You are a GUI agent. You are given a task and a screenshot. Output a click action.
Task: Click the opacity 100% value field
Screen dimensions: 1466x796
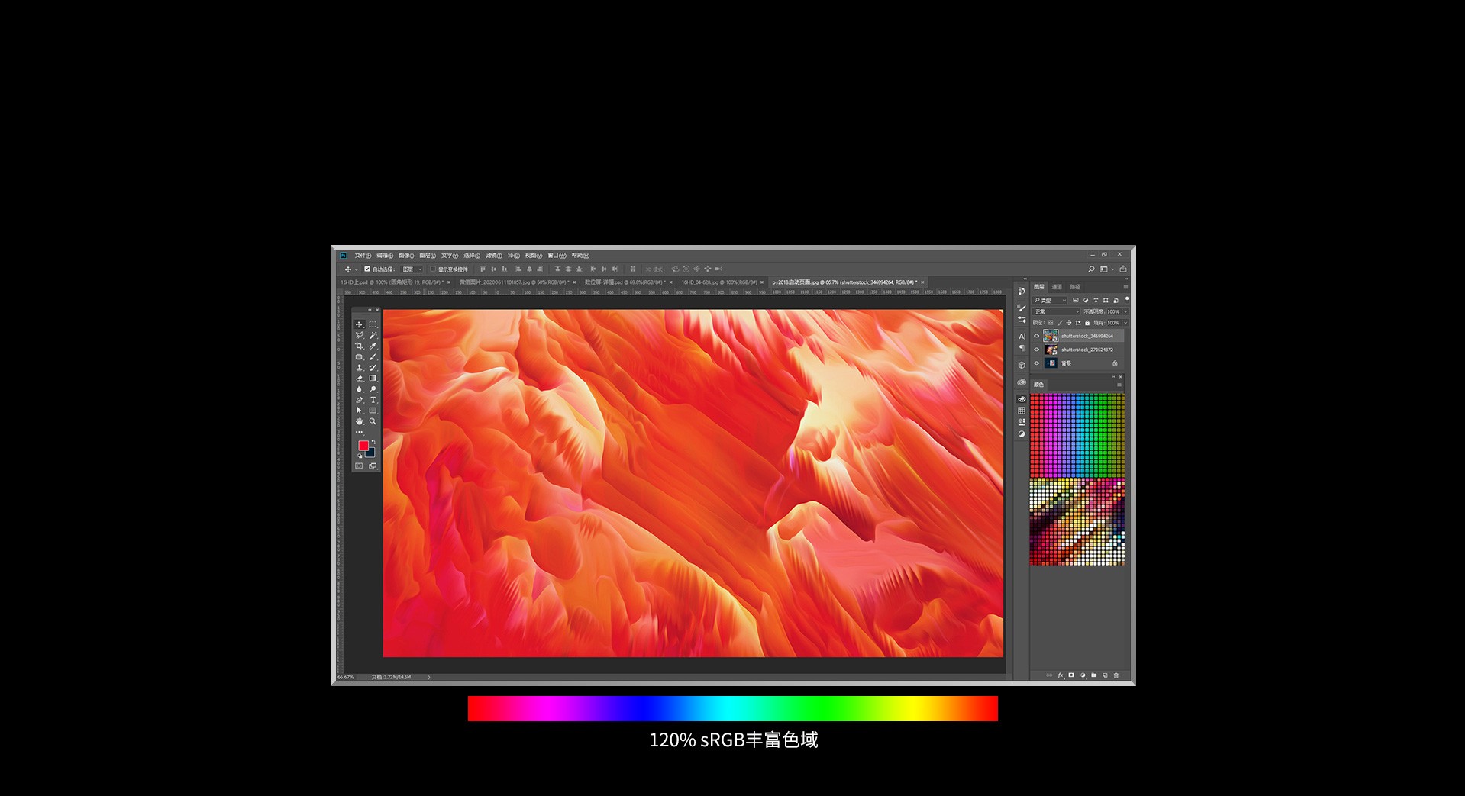pyautogui.click(x=1114, y=311)
